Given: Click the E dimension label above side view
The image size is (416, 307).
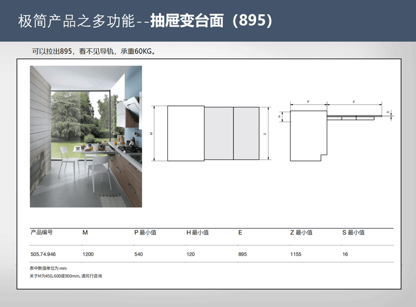Looking at the screenshot, I should 354,102.
